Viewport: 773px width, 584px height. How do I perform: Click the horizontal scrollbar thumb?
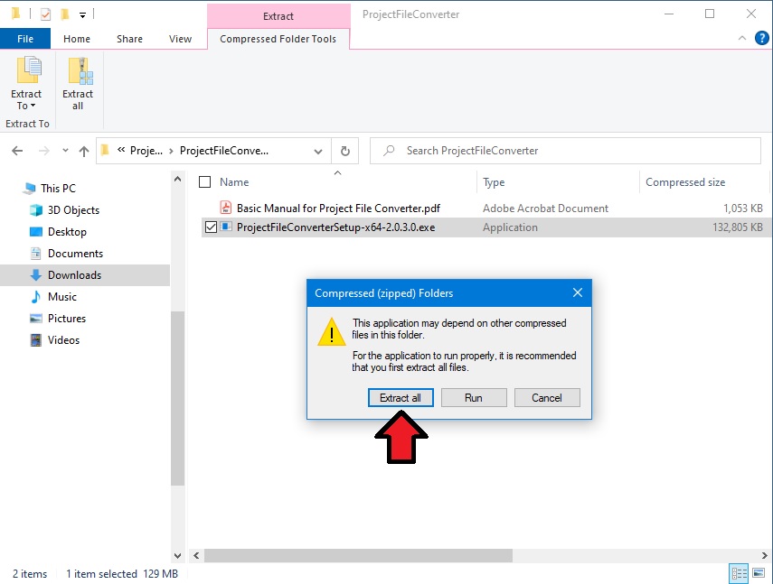(358, 555)
